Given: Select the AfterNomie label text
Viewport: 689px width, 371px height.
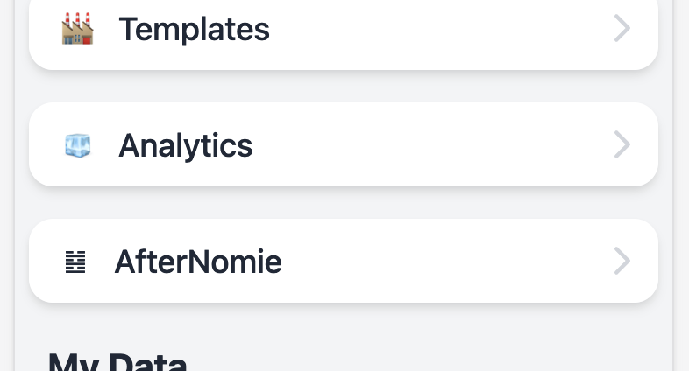Looking at the screenshot, I should point(198,262).
